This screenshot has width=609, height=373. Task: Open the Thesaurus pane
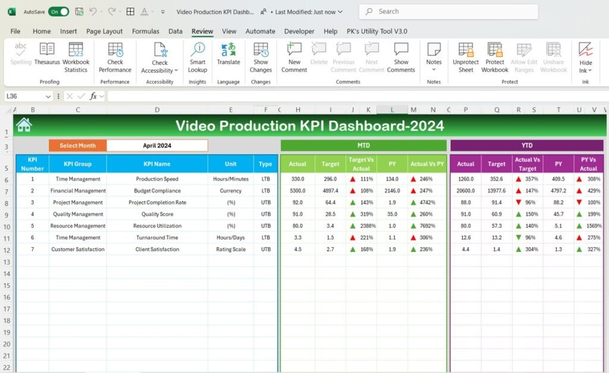tap(46, 56)
